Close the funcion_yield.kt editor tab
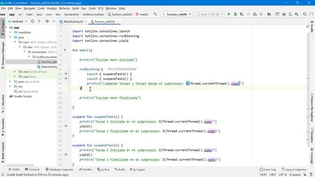Viewport: 315px width, 177px height. click(x=118, y=21)
